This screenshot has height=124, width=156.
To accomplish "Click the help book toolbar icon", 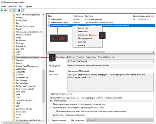I will click(19, 11).
